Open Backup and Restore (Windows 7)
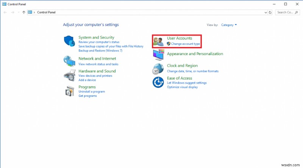The width and height of the screenshot is (303, 168). point(100,50)
